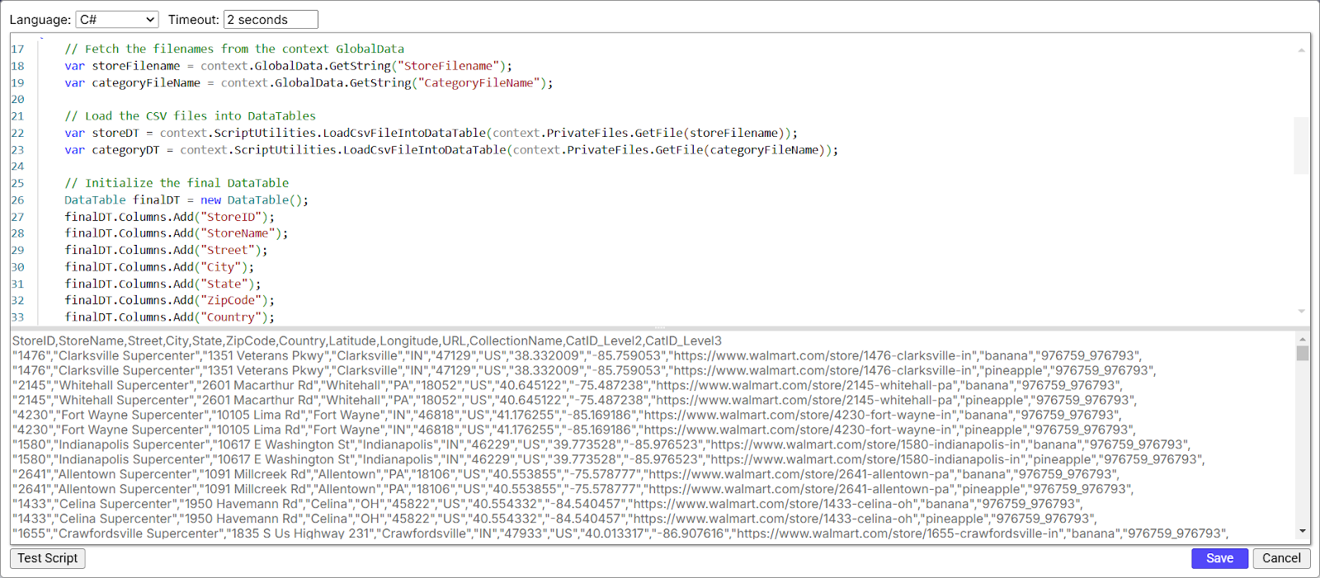Click the CSV header row starting with StoreID
This screenshot has width=1320, height=578.
click(366, 341)
